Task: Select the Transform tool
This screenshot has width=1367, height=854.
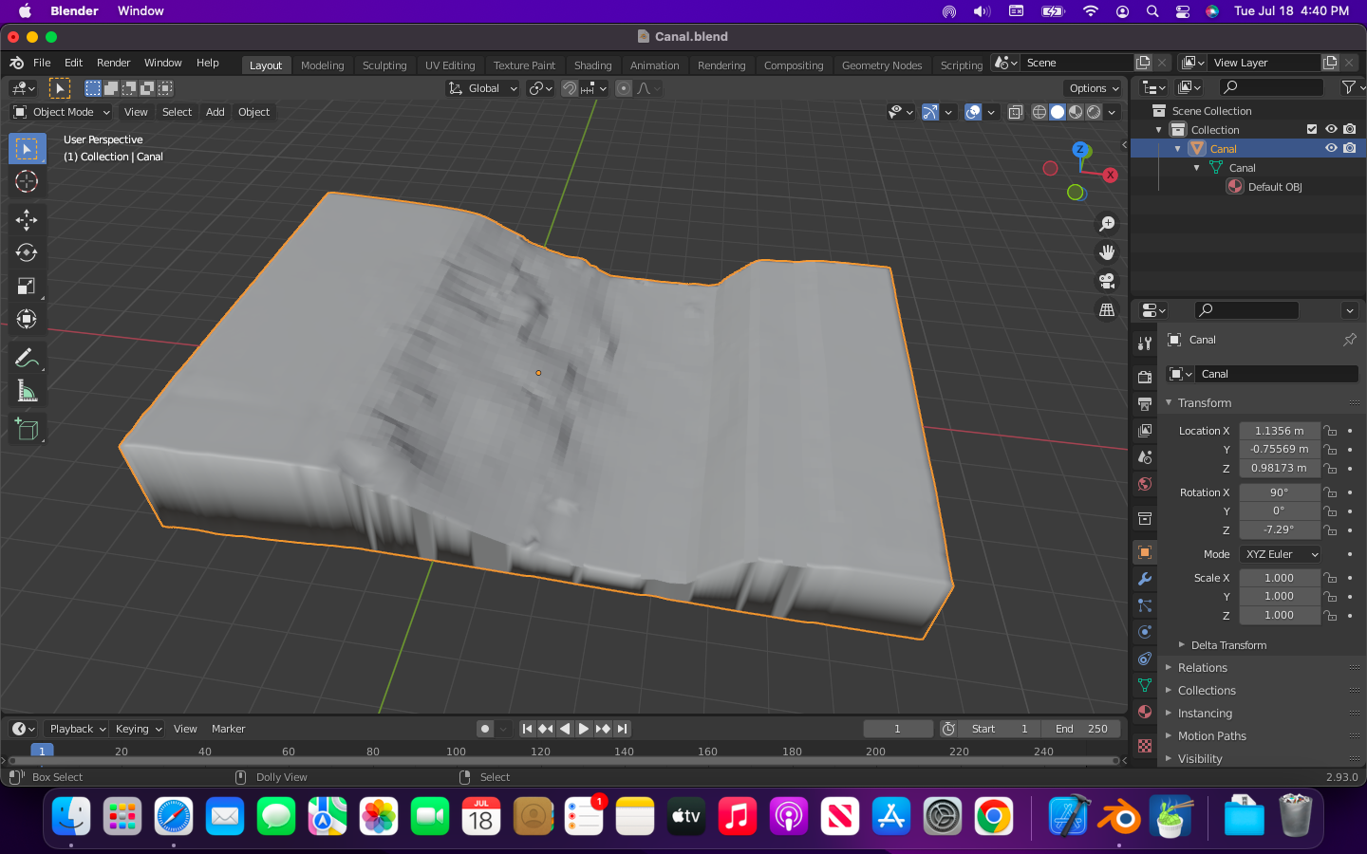Action: pyautogui.click(x=27, y=319)
